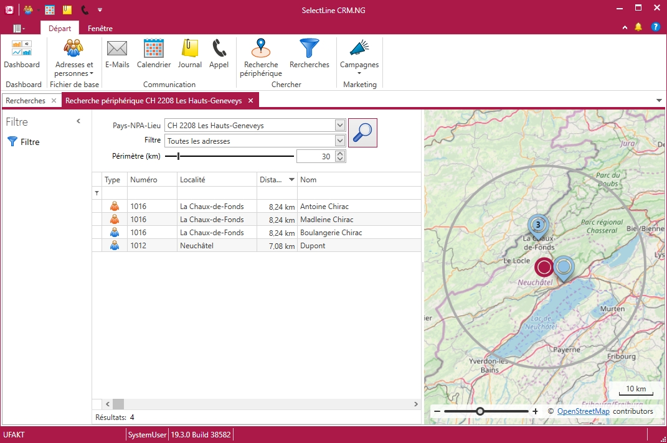This screenshot has width=667, height=443.
Task: Zoom out the map with minus button
Action: pyautogui.click(x=437, y=411)
